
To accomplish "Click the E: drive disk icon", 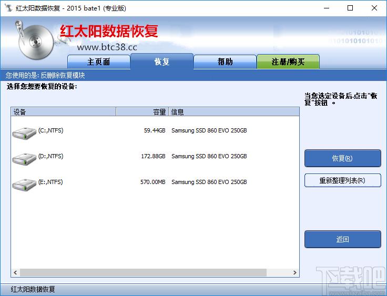I will pos(24,184).
